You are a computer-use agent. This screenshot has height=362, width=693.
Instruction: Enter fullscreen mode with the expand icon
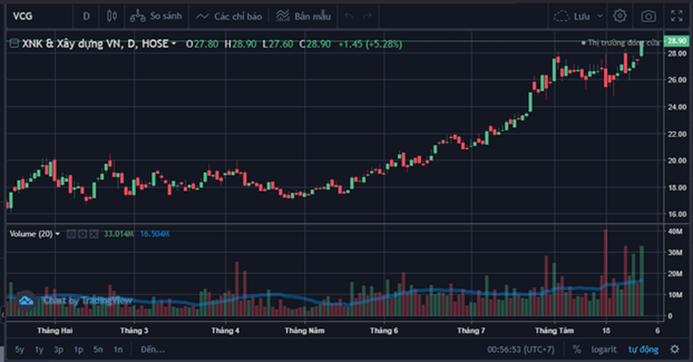(x=677, y=16)
